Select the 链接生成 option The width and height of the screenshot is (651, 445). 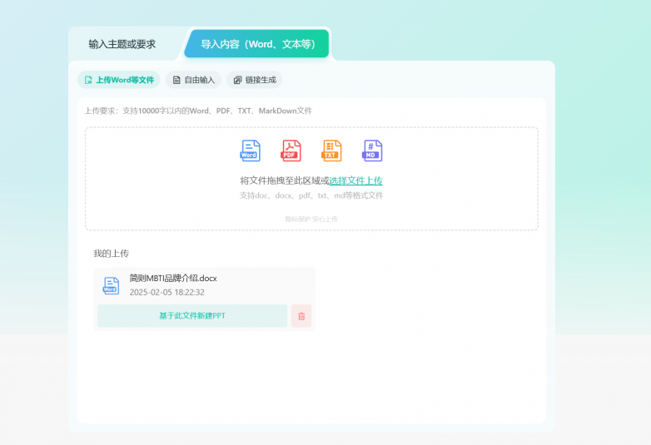click(254, 80)
